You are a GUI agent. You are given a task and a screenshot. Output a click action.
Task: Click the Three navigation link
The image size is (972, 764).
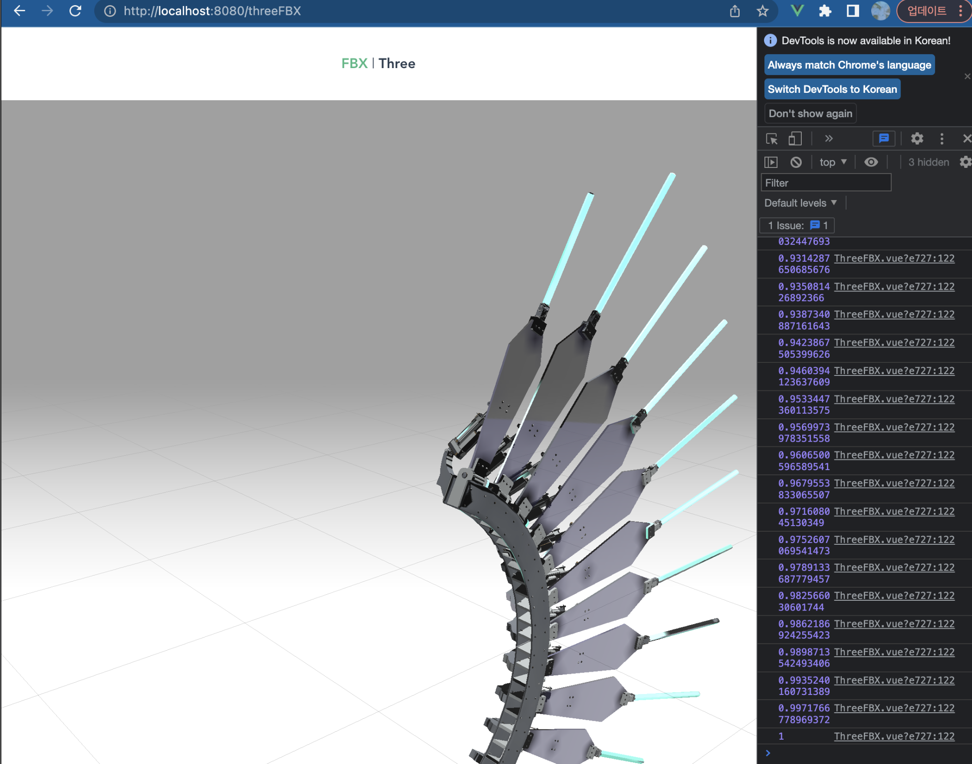coord(396,63)
